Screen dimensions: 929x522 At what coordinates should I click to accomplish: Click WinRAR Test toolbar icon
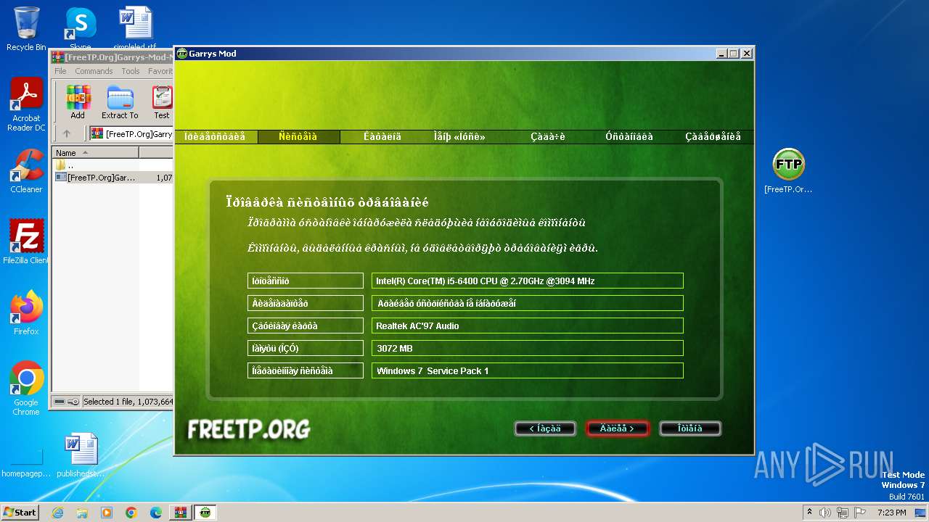(162, 102)
